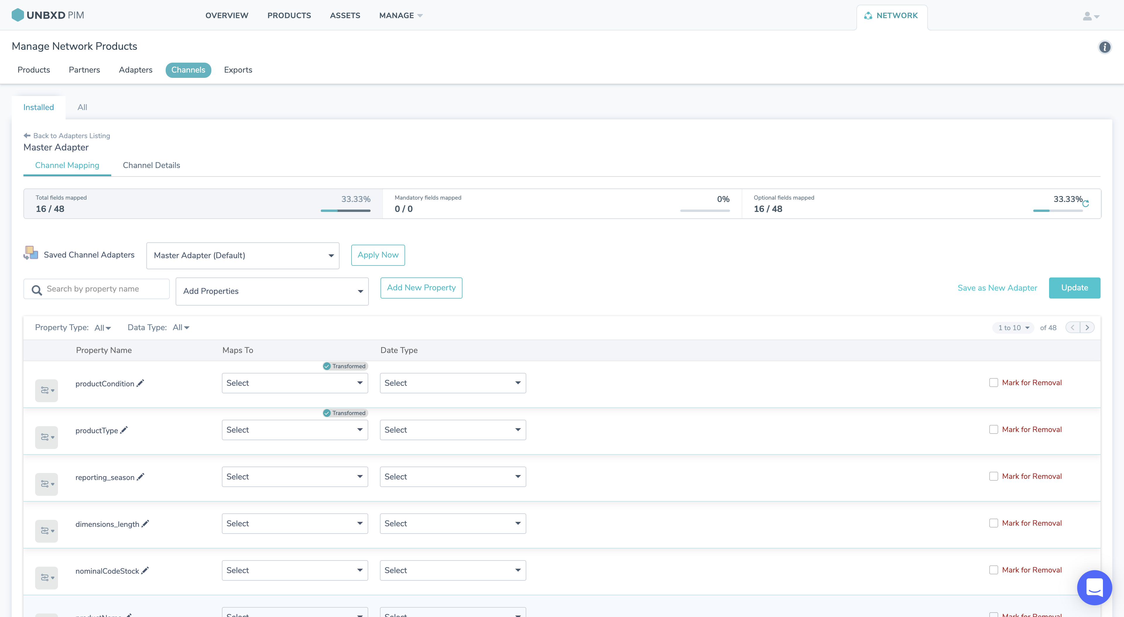Edit productType name with pencil icon
The image size is (1124, 617).
pyautogui.click(x=124, y=430)
